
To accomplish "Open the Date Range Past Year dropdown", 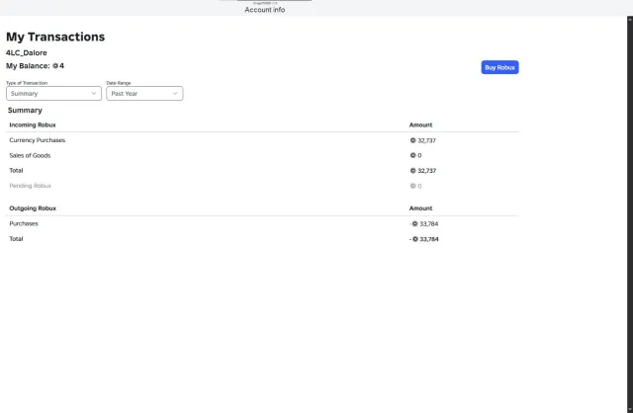I will click(x=144, y=93).
